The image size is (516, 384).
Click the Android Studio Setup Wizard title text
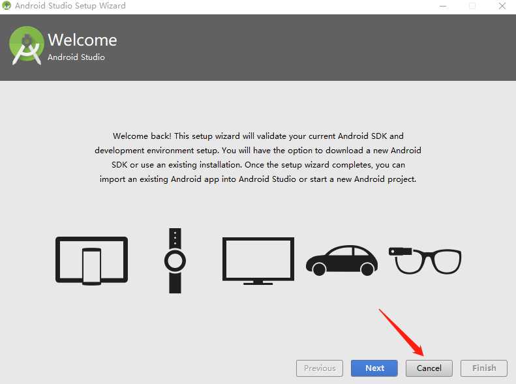click(70, 6)
